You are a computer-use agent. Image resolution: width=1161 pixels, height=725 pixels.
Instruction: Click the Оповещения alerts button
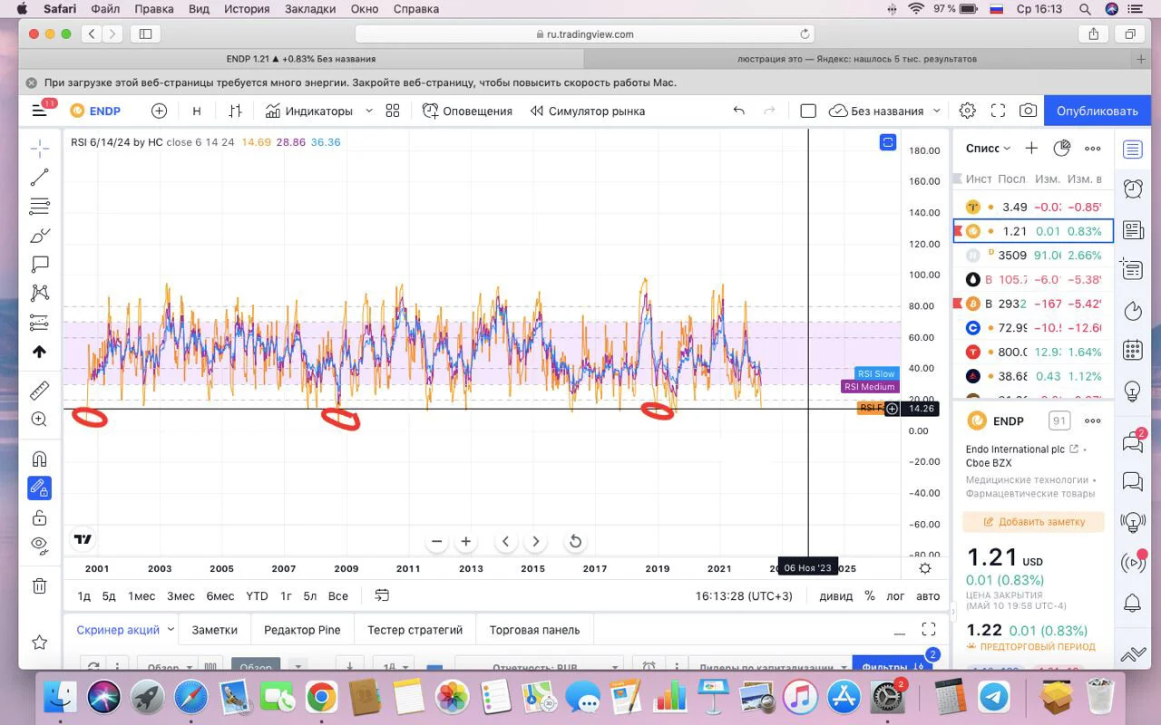tap(468, 111)
